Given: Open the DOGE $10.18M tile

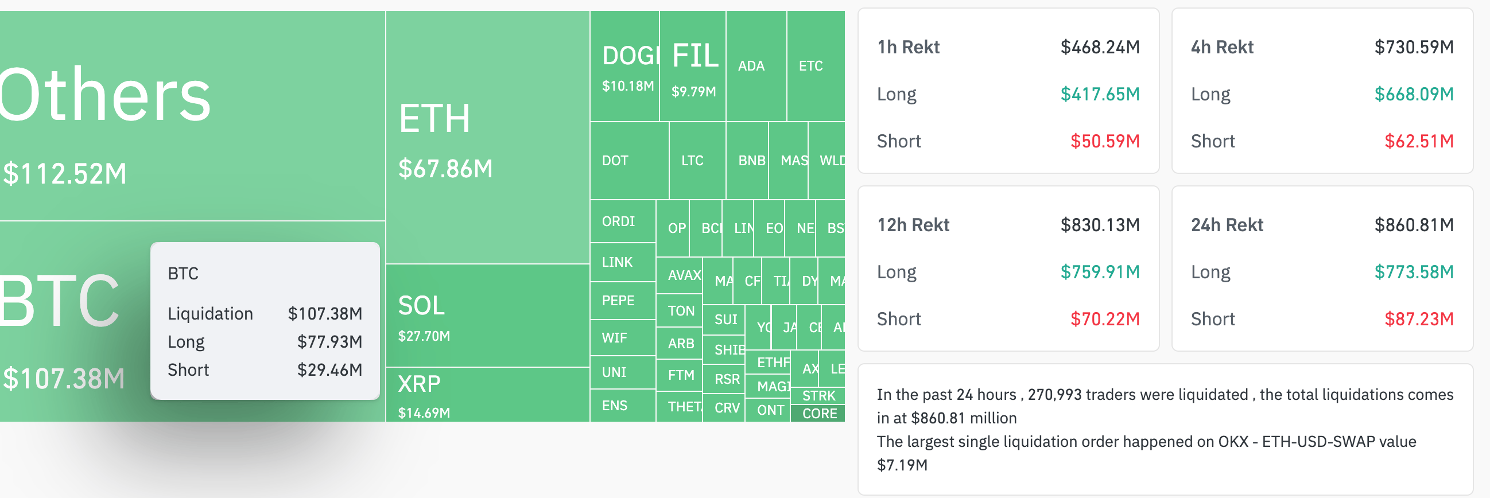Looking at the screenshot, I should (x=624, y=67).
